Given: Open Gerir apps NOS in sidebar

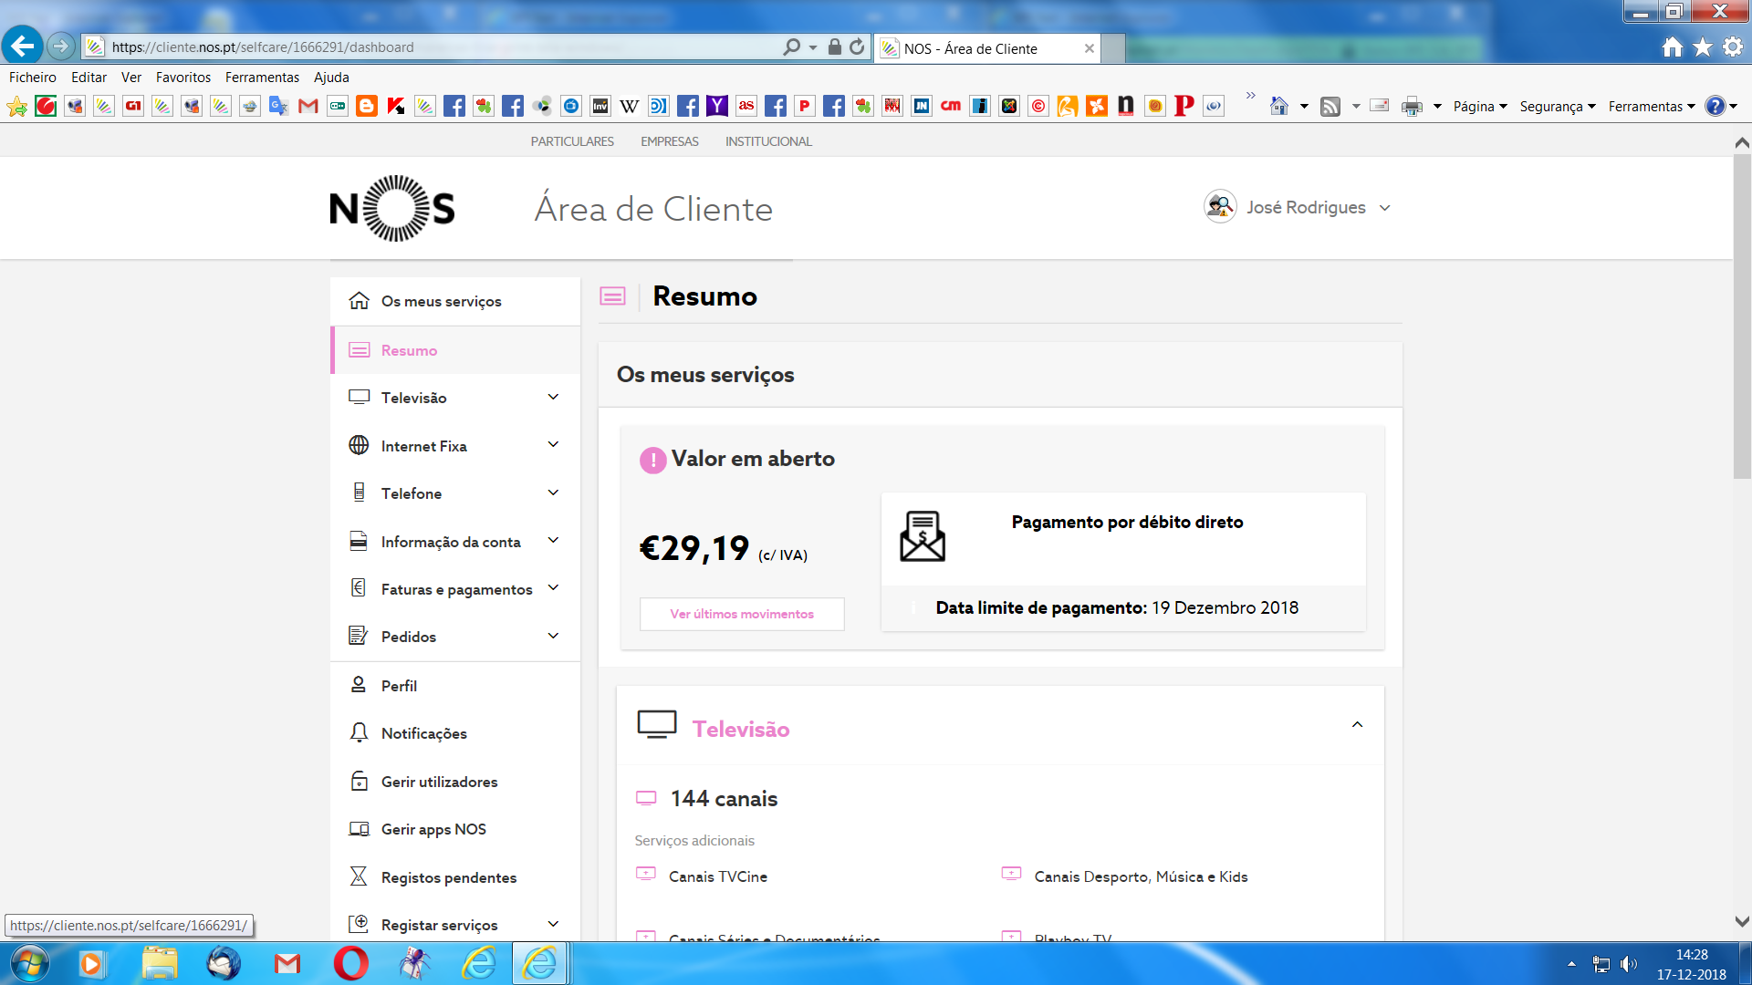Looking at the screenshot, I should [x=455, y=829].
